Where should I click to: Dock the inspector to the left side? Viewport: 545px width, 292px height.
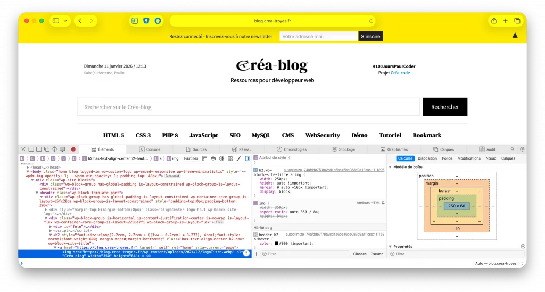(x=31, y=149)
